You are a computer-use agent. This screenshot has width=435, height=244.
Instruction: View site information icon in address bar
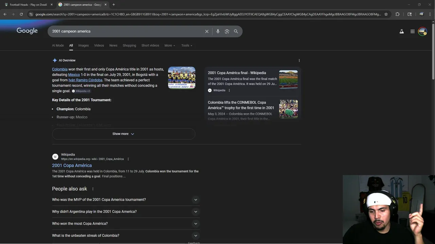[x=31, y=14]
